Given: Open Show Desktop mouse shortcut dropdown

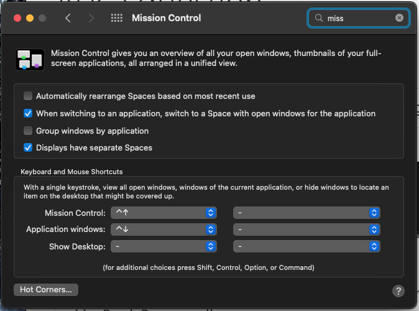Looking at the screenshot, I should [x=306, y=246].
